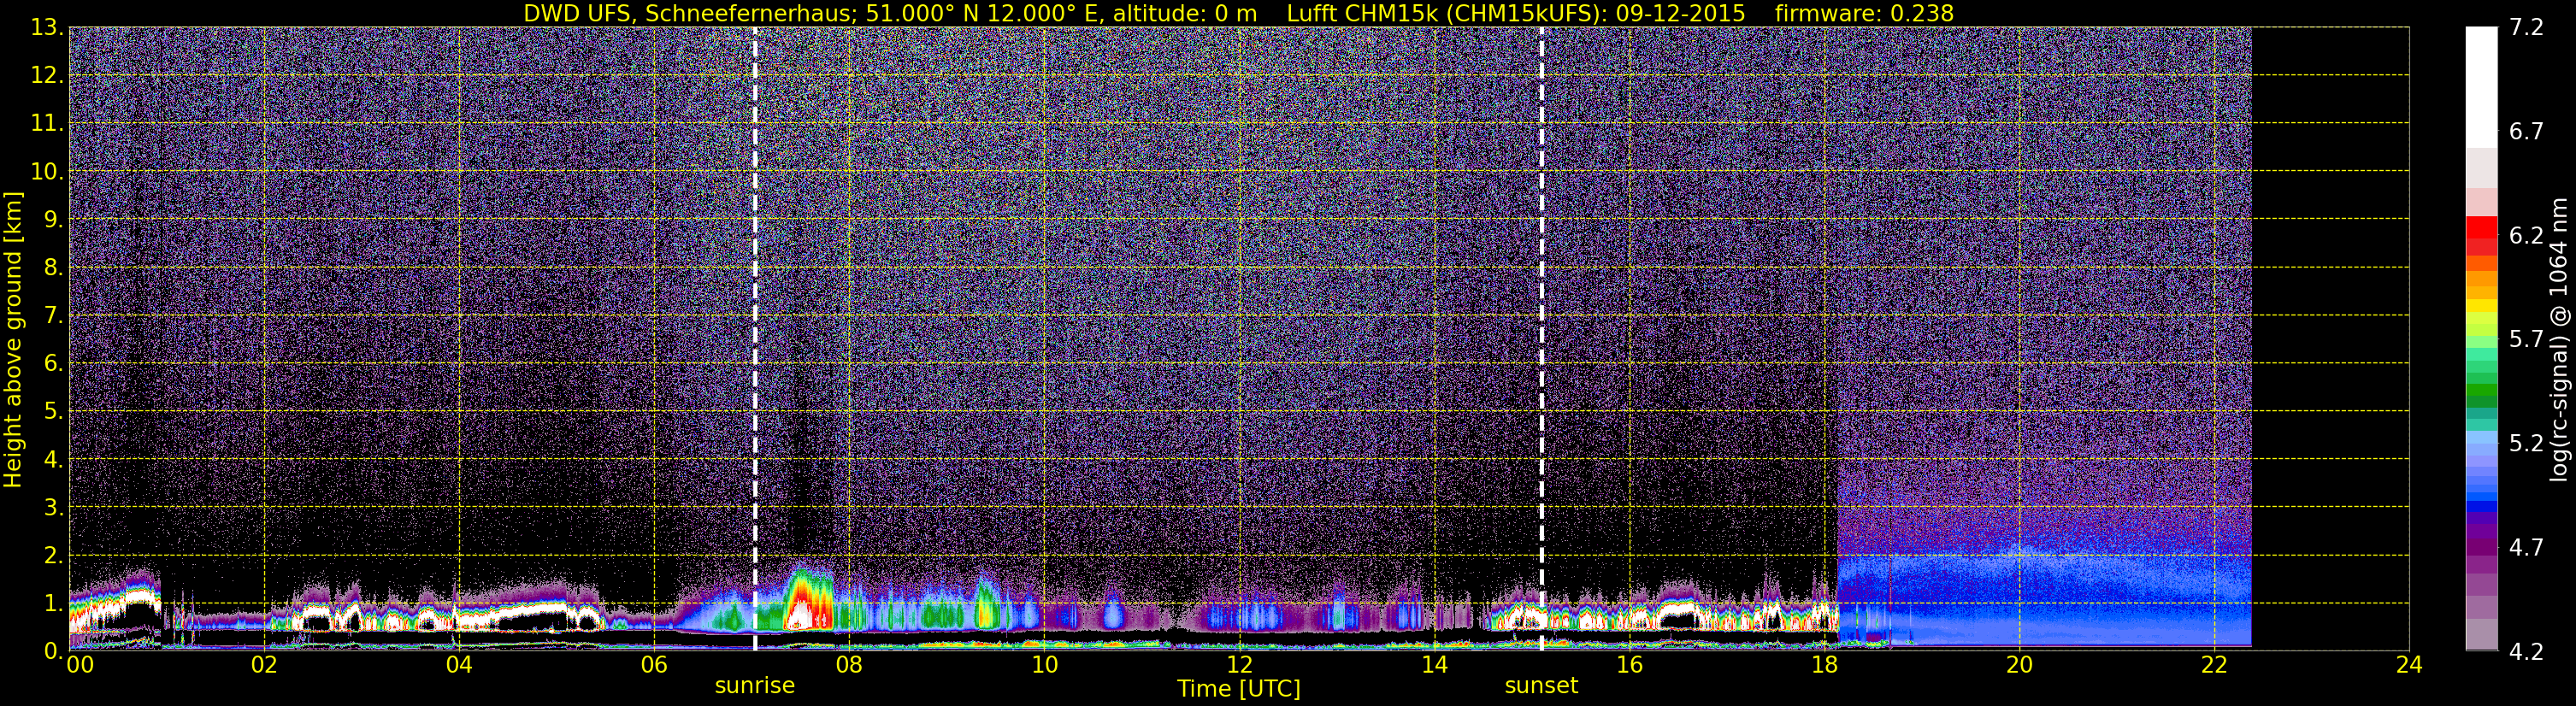2576x706 pixels.
Task: Click the 7.2 value on the colorbar
Action: tap(2526, 28)
